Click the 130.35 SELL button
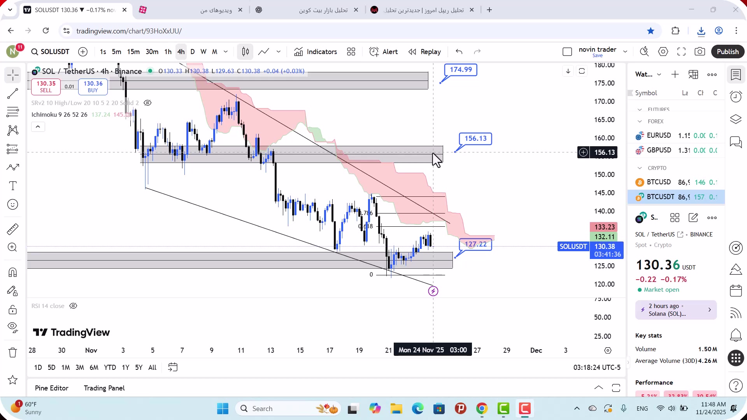This screenshot has height=420, width=747. pyautogui.click(x=46, y=87)
